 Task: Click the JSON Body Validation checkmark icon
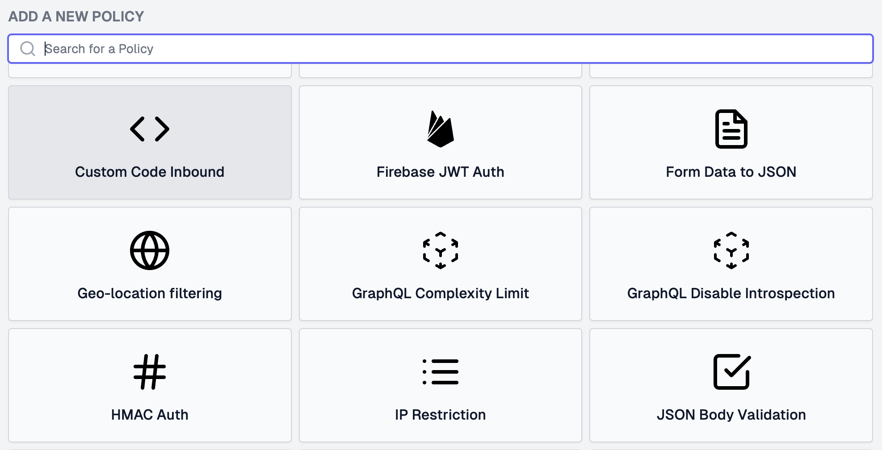point(732,372)
